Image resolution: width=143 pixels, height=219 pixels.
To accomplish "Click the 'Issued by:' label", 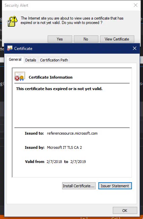I will [35, 147].
